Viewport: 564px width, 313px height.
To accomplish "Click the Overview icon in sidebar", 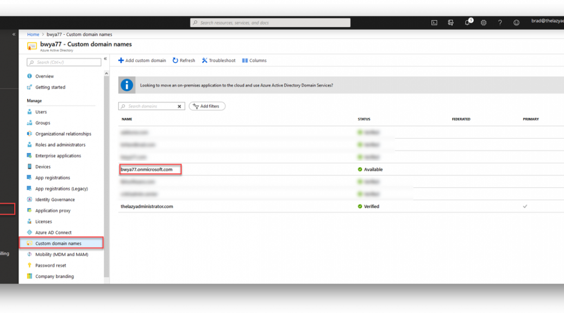I will click(29, 76).
